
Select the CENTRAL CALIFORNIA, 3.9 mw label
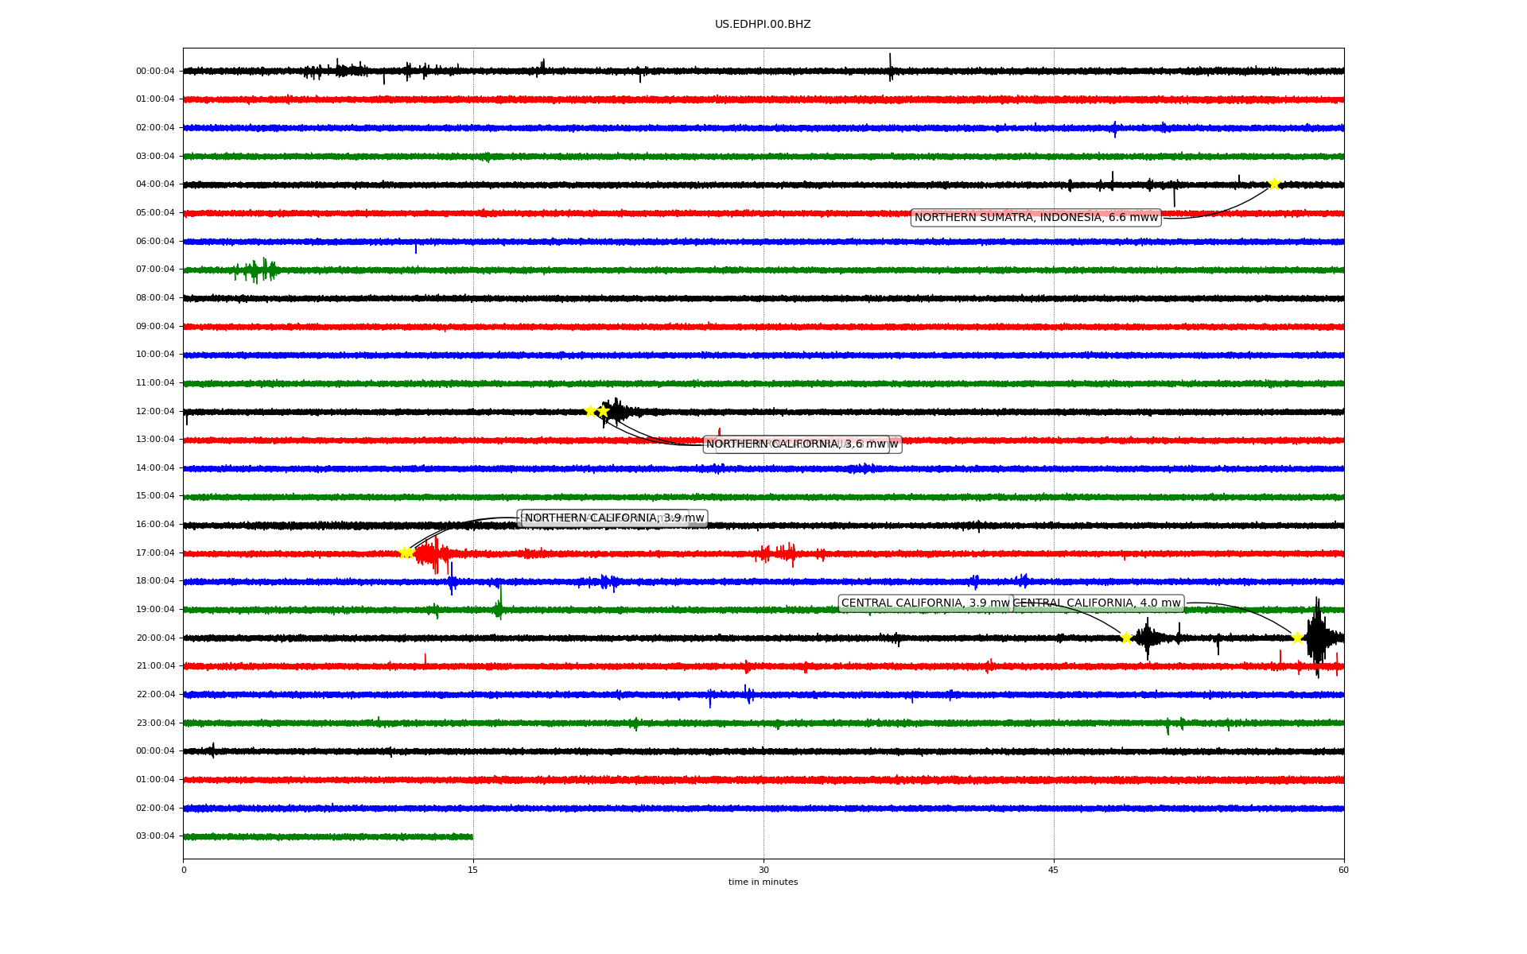[924, 603]
